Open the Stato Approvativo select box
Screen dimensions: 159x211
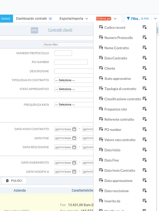tap(74, 89)
